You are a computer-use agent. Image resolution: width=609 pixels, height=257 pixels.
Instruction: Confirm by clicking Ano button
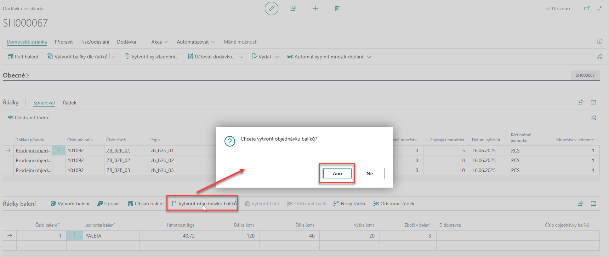[337, 173]
